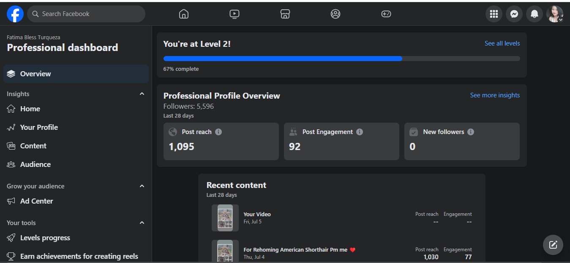Click the Level 2 progress bar

(x=341, y=59)
